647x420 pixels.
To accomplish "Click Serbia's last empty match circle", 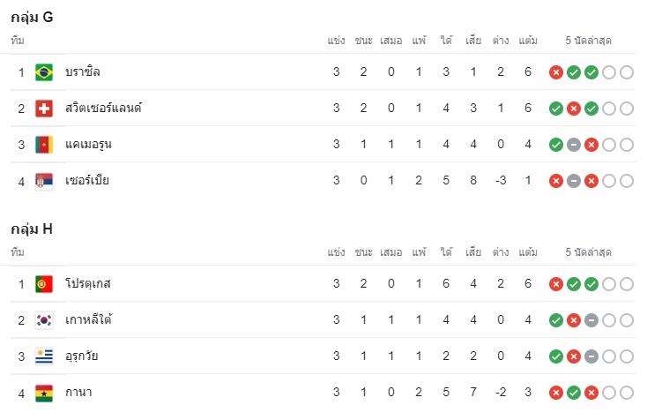I will coord(627,181).
